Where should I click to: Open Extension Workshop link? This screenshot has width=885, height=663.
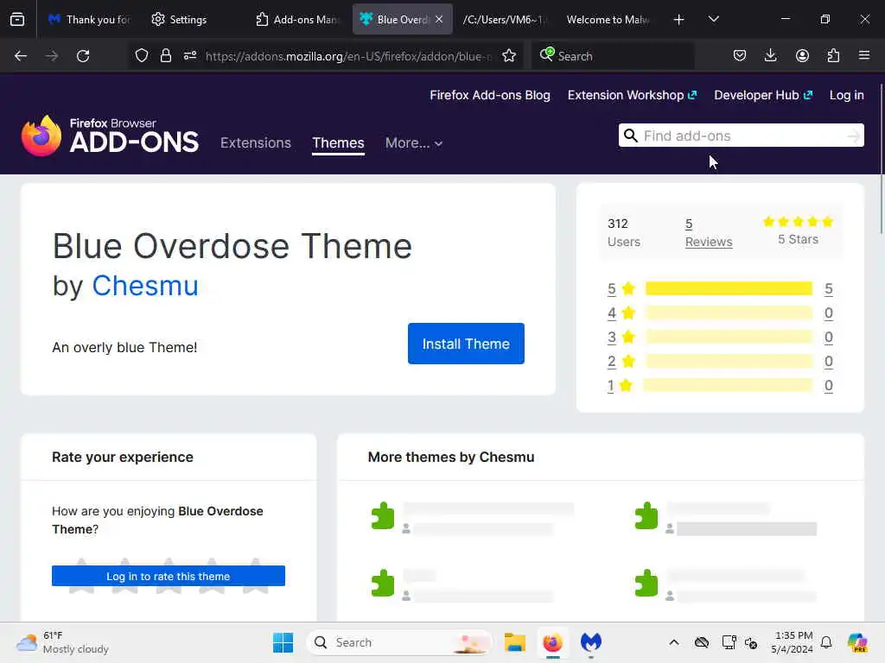pos(632,95)
